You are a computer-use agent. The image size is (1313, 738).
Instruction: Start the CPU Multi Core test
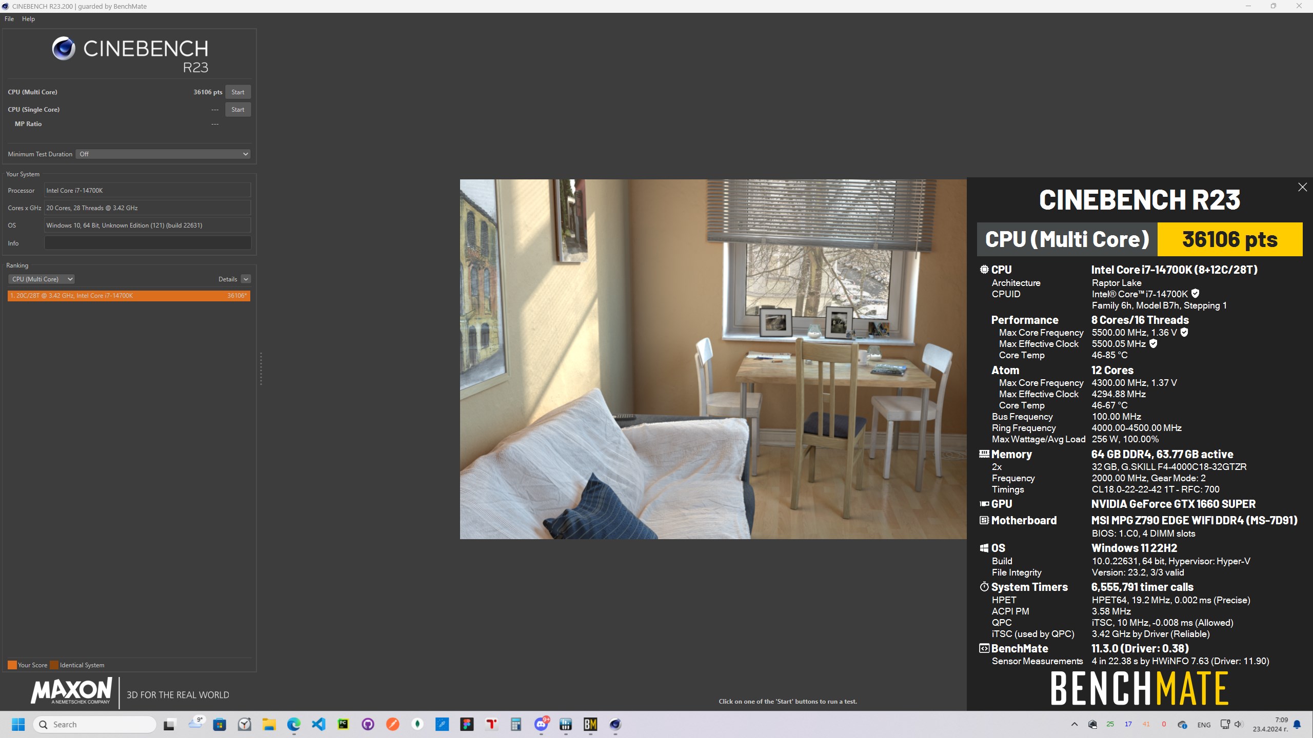237,92
